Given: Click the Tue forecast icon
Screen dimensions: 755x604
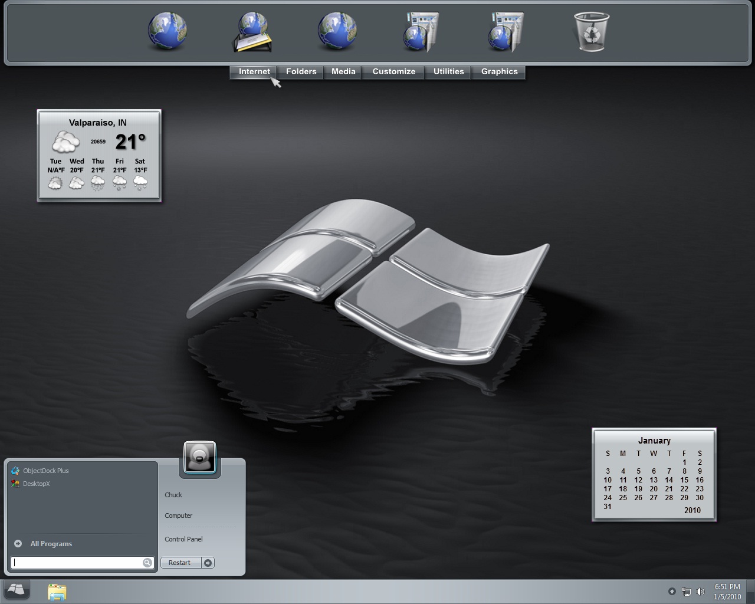Looking at the screenshot, I should 55,183.
